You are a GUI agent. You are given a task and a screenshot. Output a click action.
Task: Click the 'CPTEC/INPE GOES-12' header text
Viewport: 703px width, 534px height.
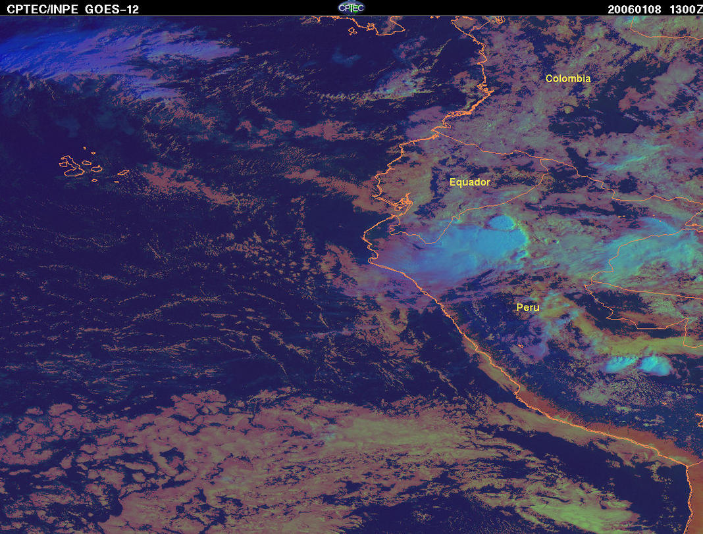pyautogui.click(x=72, y=9)
